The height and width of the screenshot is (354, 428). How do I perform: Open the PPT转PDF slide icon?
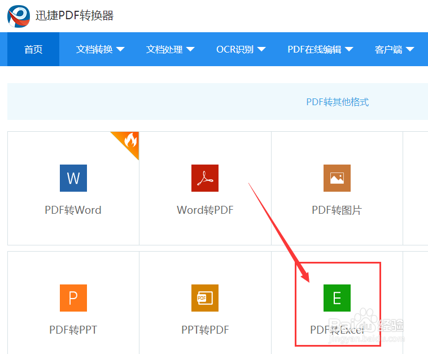[x=205, y=298]
